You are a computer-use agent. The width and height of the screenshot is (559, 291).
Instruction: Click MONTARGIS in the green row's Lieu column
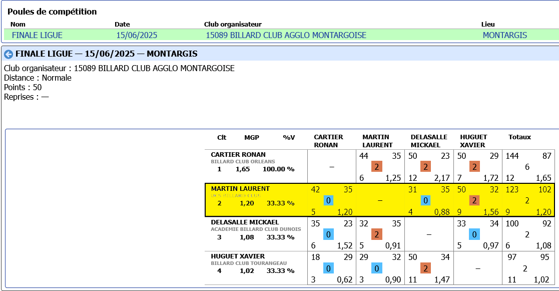504,35
